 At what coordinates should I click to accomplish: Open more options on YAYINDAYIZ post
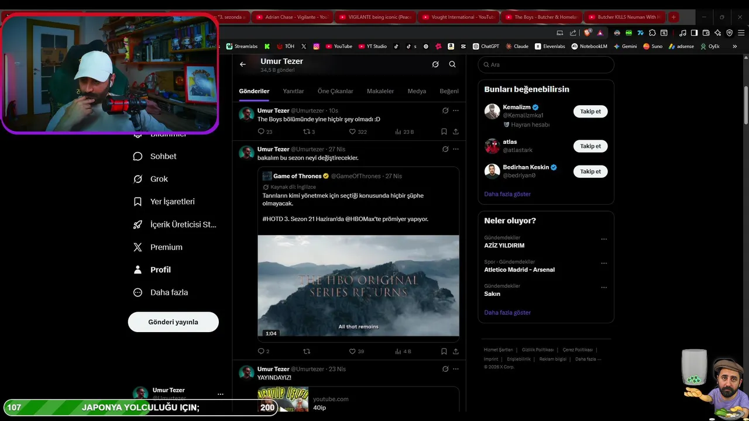click(x=456, y=369)
